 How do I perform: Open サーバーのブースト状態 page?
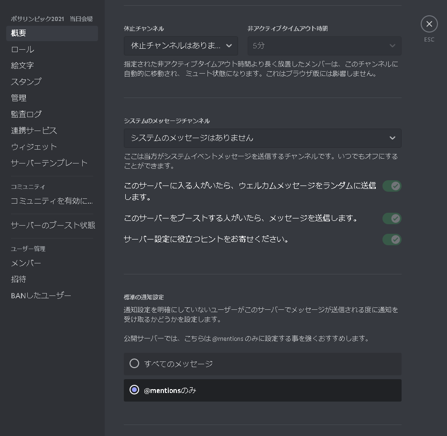click(52, 225)
